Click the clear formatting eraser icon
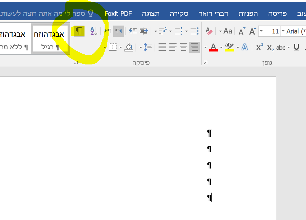Viewport: 306px width, 220px height. coord(209,31)
